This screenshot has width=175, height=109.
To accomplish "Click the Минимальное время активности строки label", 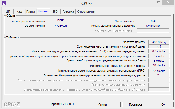I will coord(118,66).
